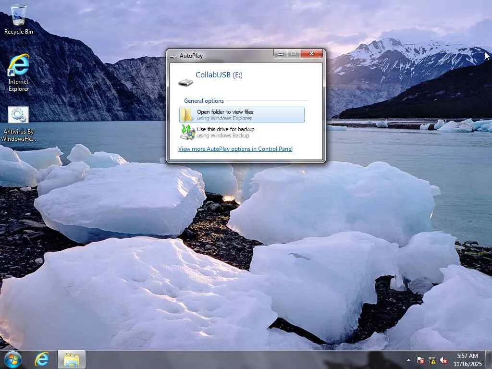Minimize the AutoPlay window
The height and width of the screenshot is (369, 492).
(x=280, y=54)
